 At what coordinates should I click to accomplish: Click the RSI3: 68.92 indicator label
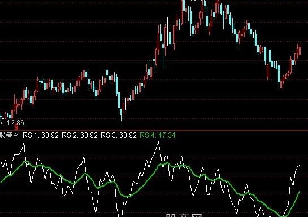119,135
